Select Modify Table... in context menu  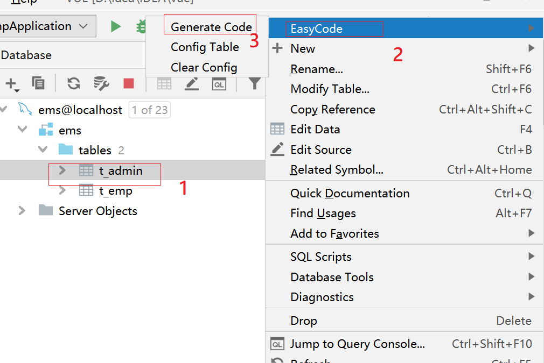[330, 89]
